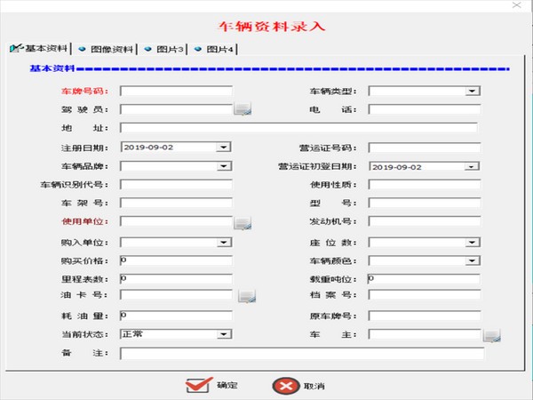Click the 使用单位 input field

click(176, 221)
